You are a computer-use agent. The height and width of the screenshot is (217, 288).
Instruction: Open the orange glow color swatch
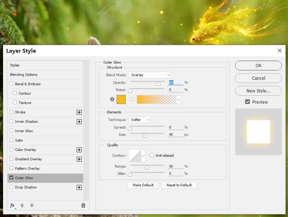coord(121,99)
